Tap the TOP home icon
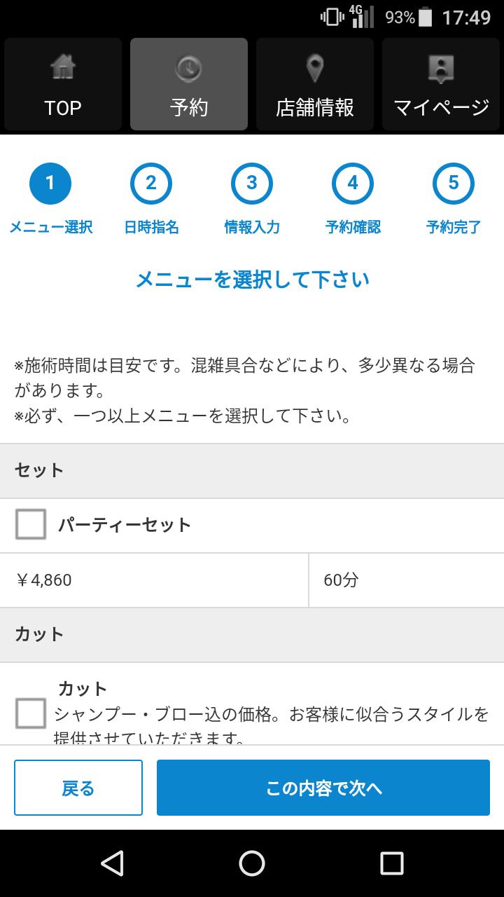The height and width of the screenshot is (897, 504). [63, 69]
